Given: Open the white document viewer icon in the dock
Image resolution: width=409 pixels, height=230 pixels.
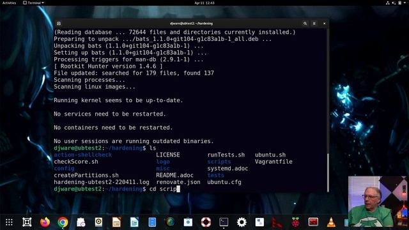Looking at the screenshot, I should click(259, 222).
